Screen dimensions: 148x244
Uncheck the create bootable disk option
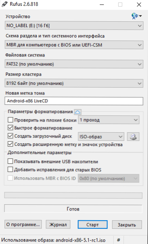click(10, 136)
